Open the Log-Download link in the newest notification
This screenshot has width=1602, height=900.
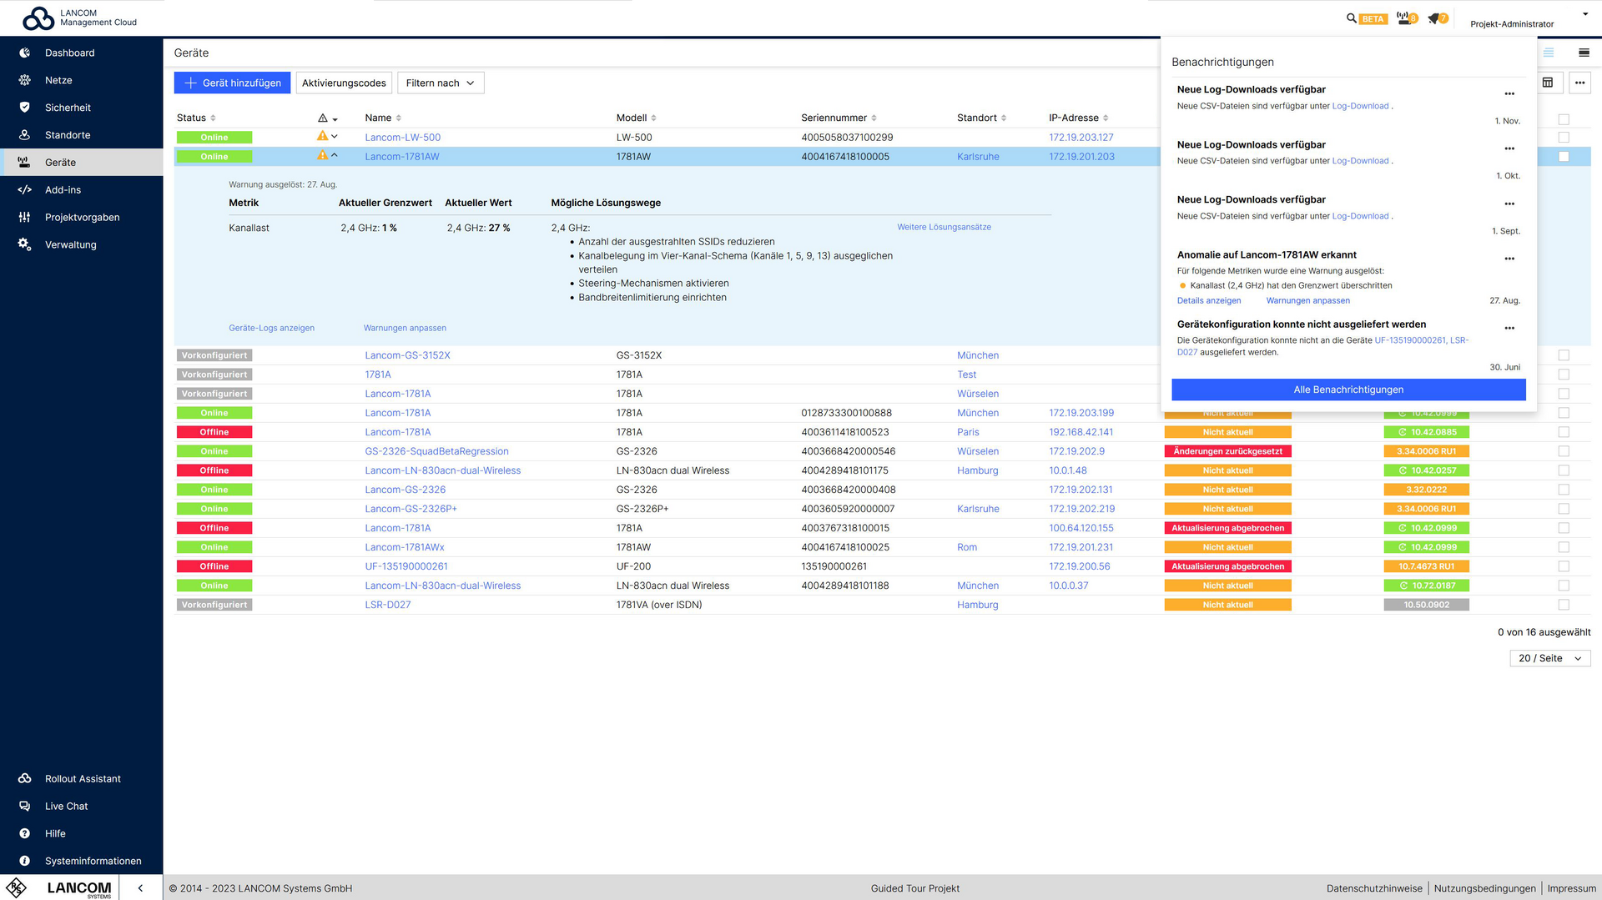tap(1359, 106)
